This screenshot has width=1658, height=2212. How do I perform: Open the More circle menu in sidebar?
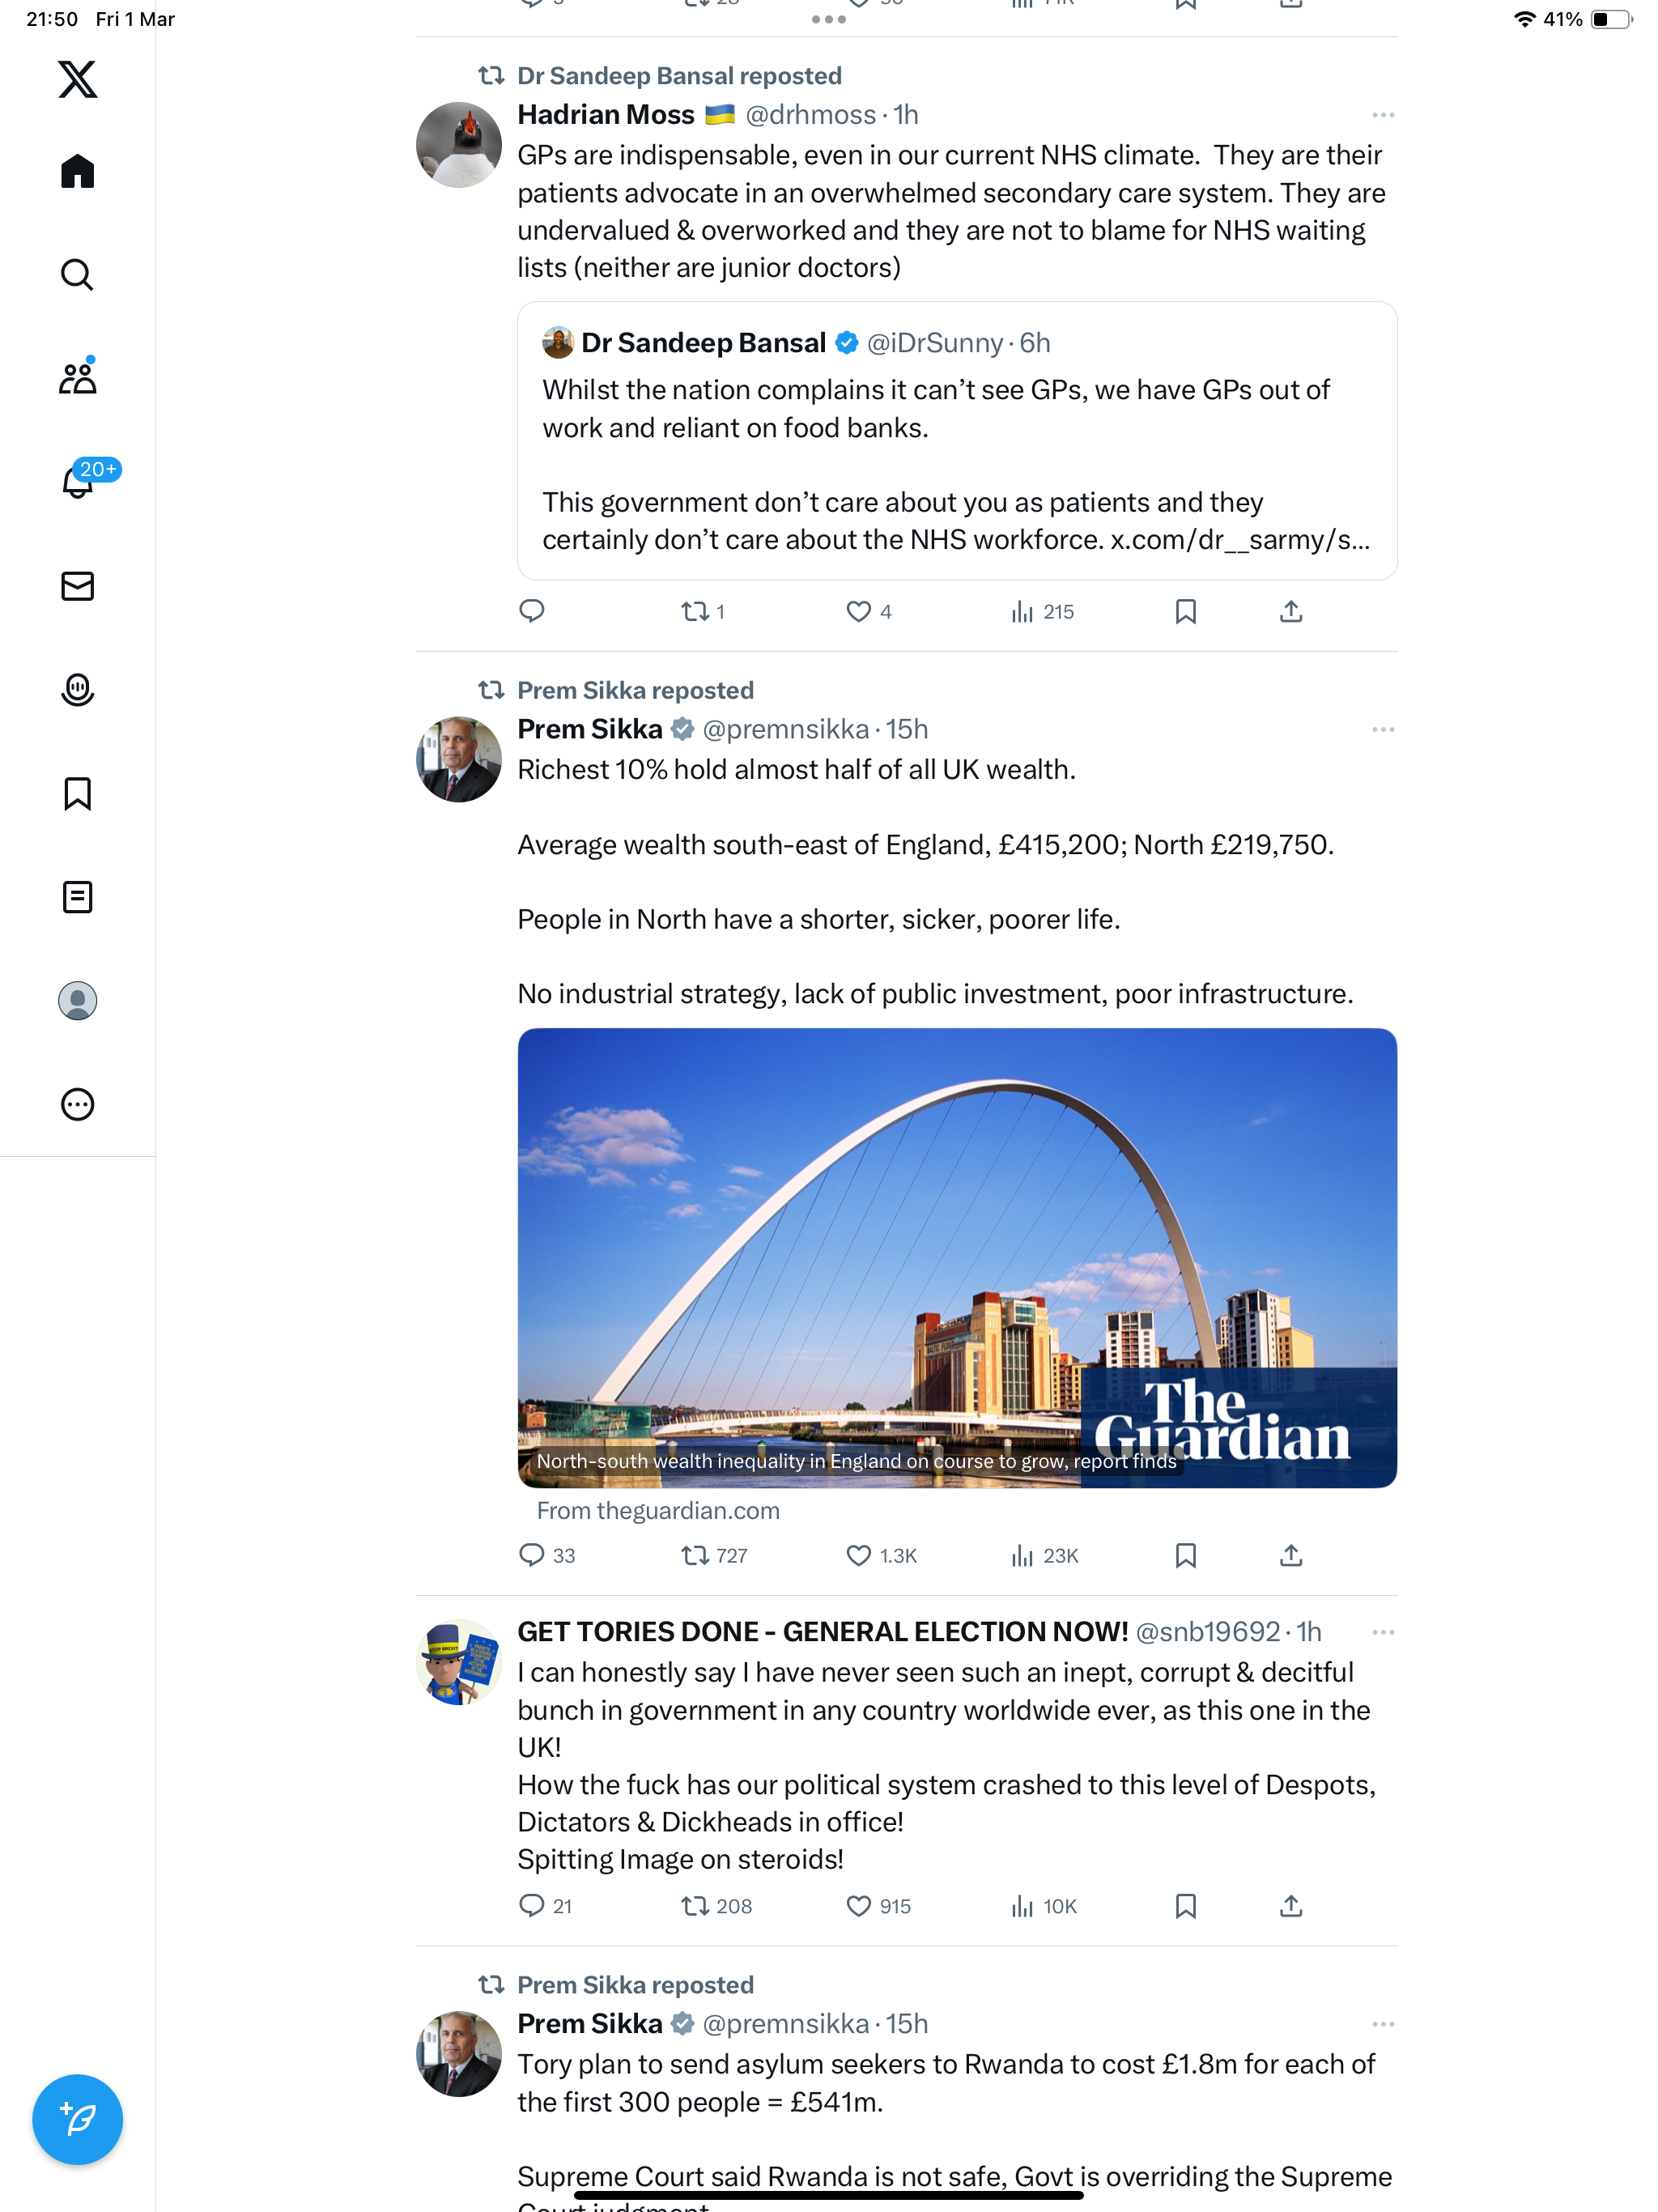pyautogui.click(x=77, y=1104)
